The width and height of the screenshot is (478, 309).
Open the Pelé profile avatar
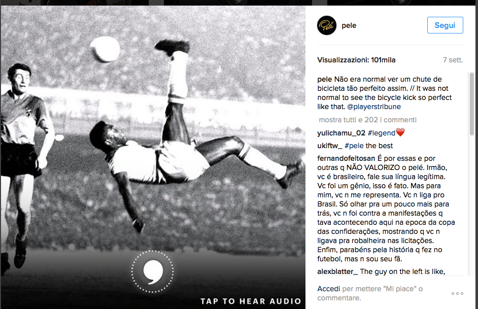pos(326,25)
